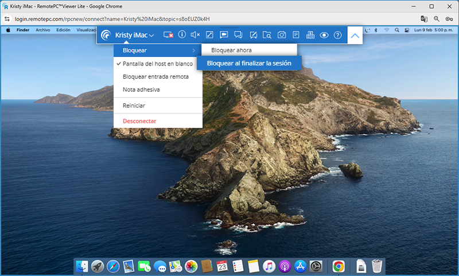The width and height of the screenshot is (459, 276).
Task: Open Notes from the Dock
Action: click(x=254, y=266)
